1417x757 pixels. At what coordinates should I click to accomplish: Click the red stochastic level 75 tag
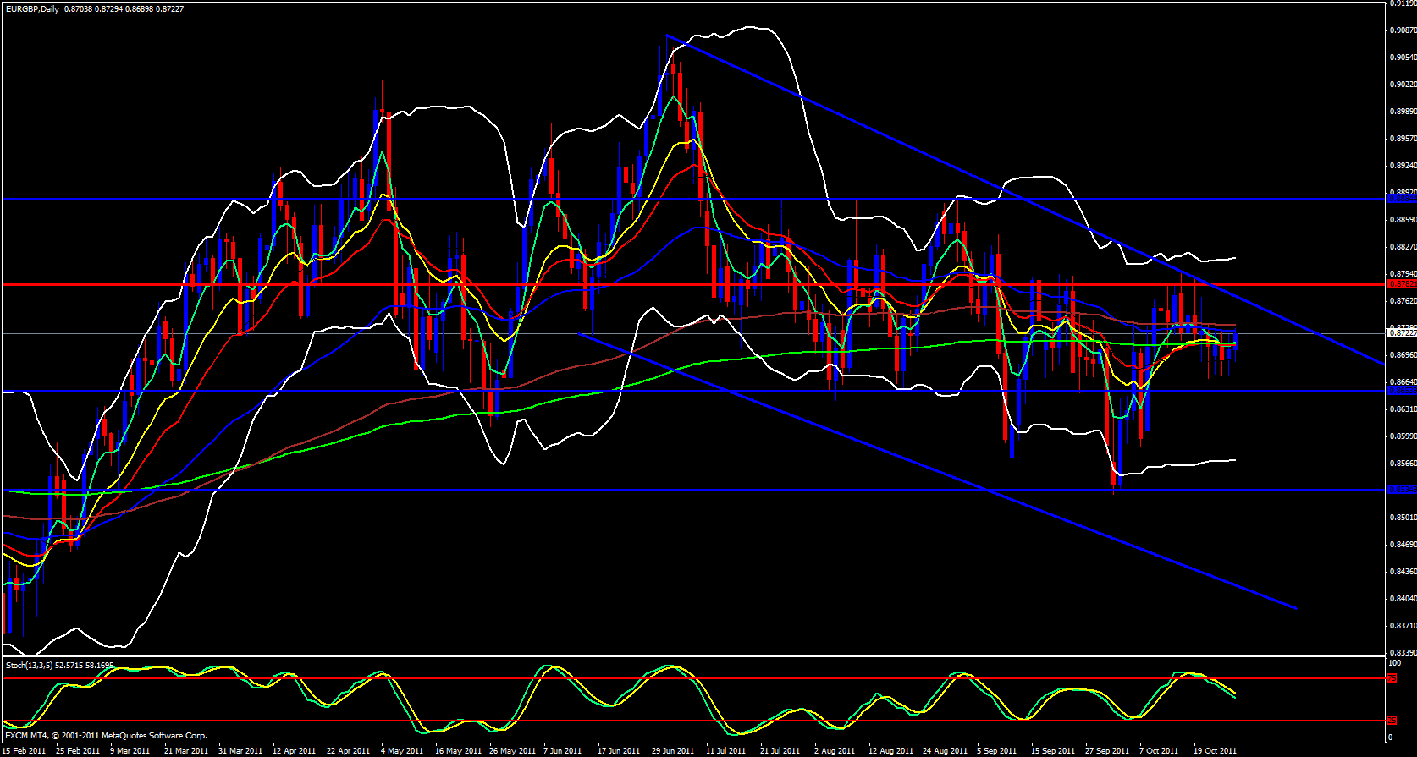(x=1392, y=678)
